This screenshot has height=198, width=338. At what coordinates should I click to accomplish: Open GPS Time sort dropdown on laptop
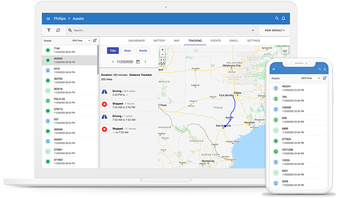pyautogui.click(x=82, y=40)
